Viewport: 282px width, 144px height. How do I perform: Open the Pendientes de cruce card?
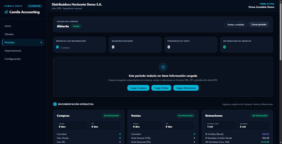pos(191,45)
